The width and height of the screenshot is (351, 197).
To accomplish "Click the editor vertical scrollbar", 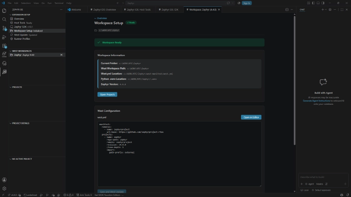I will click(294, 81).
